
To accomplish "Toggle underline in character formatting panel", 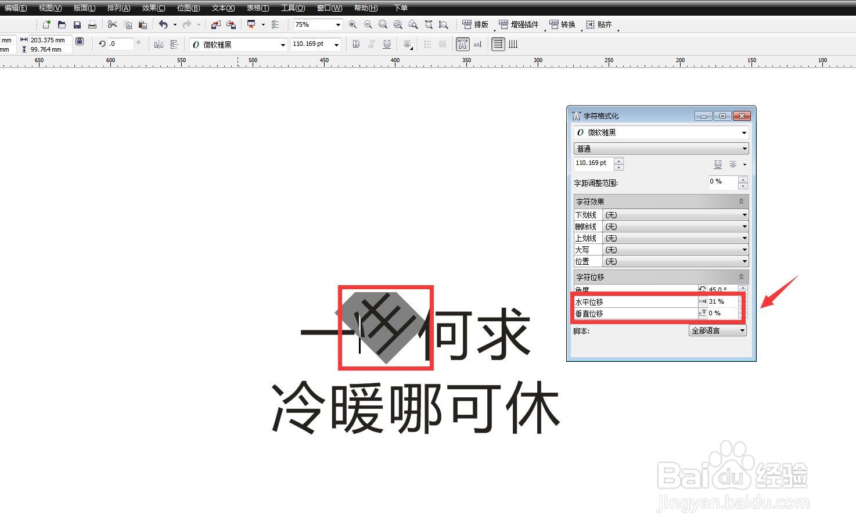I will (718, 164).
